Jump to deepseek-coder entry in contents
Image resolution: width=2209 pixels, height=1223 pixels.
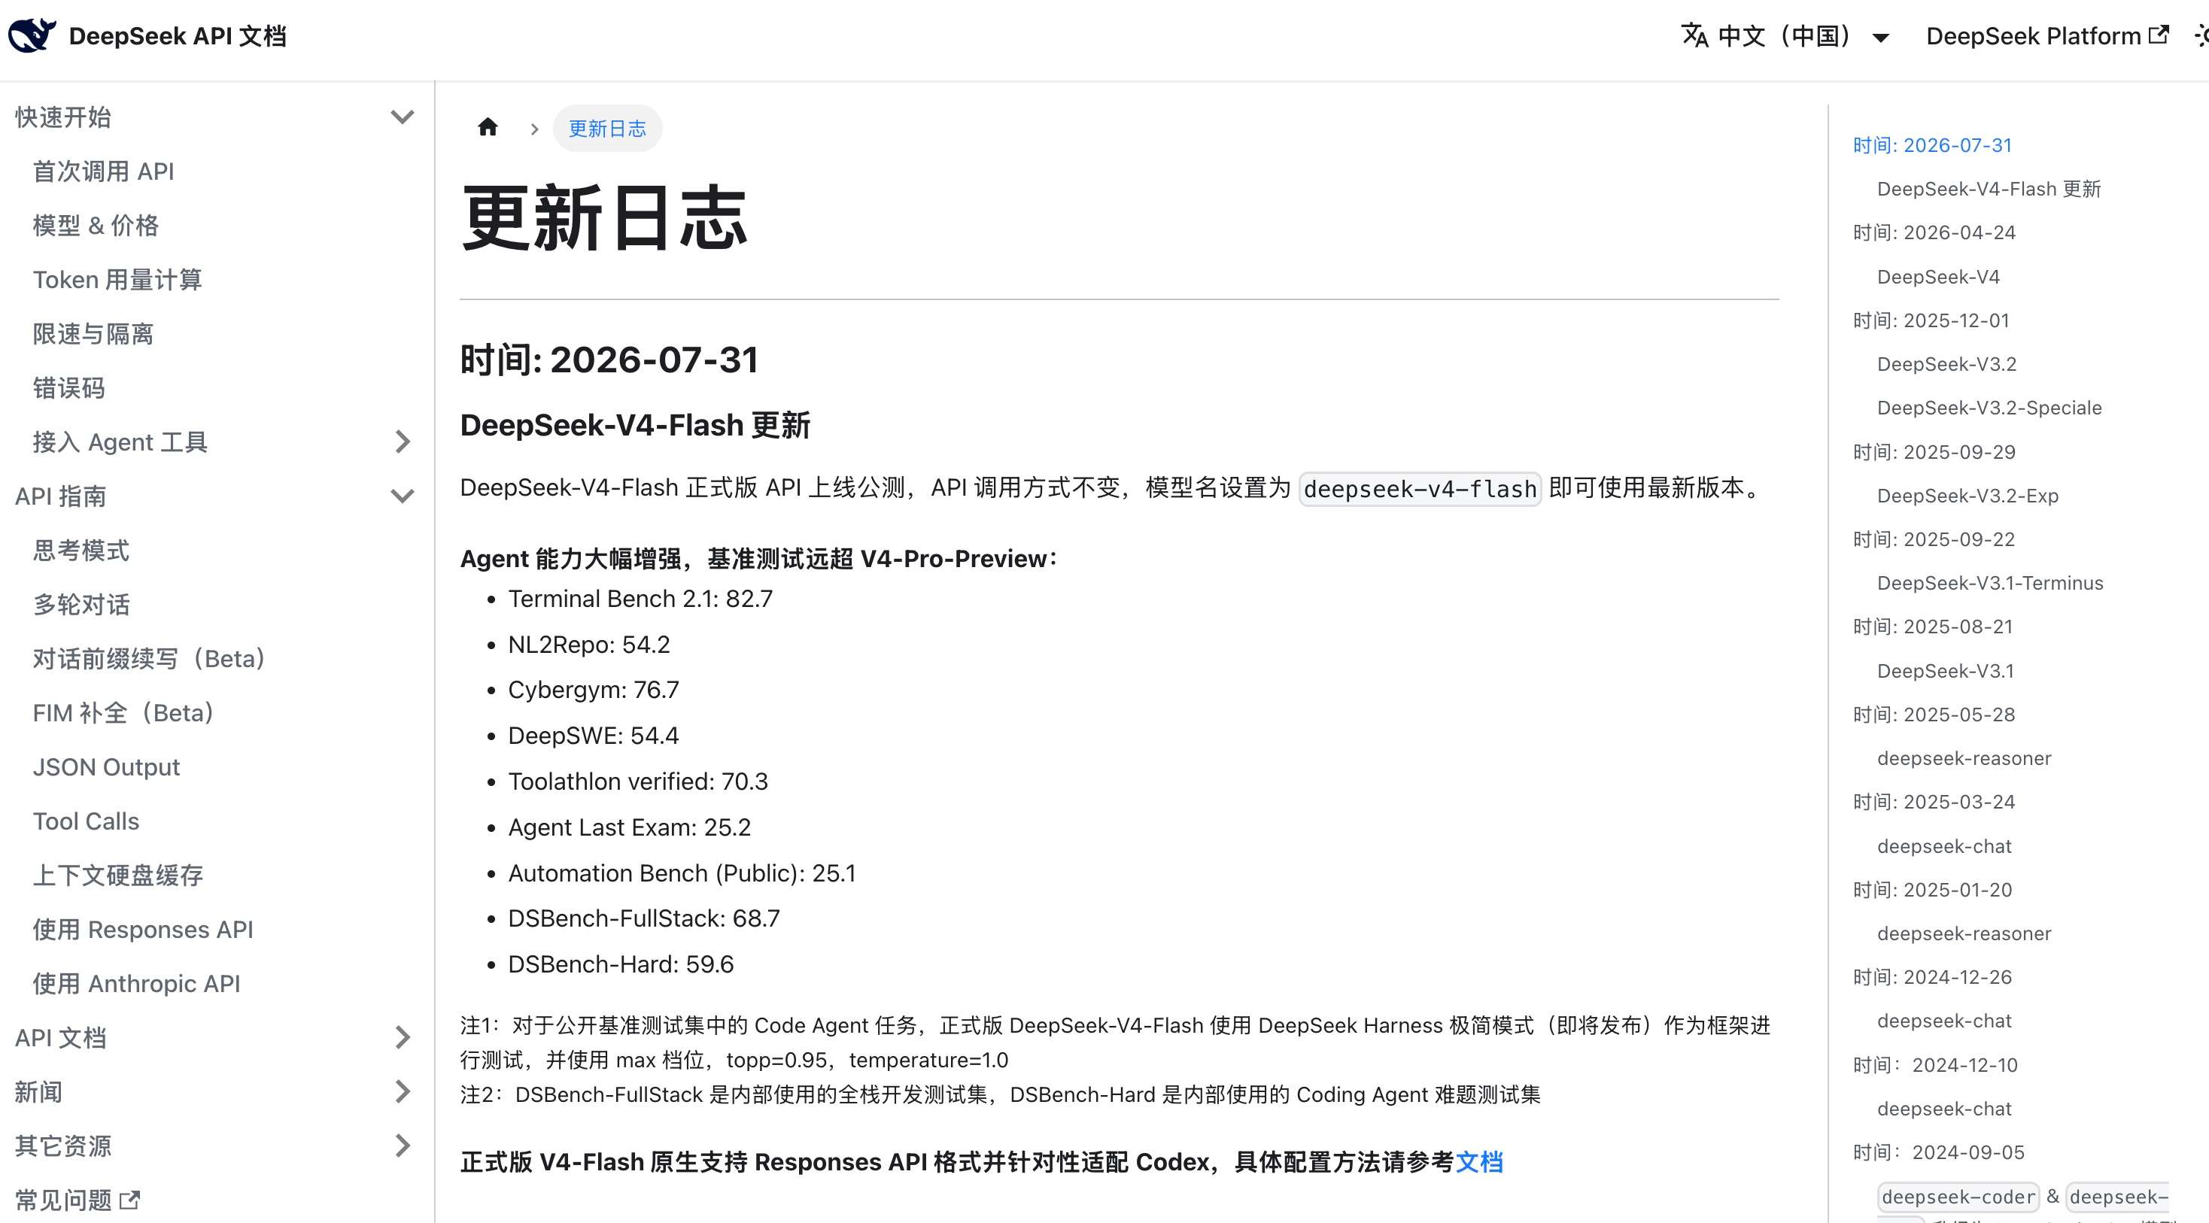click(1958, 1197)
